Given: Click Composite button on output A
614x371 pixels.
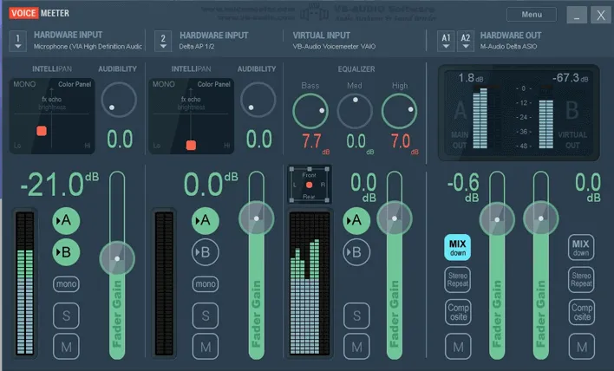Looking at the screenshot, I should [458, 312].
